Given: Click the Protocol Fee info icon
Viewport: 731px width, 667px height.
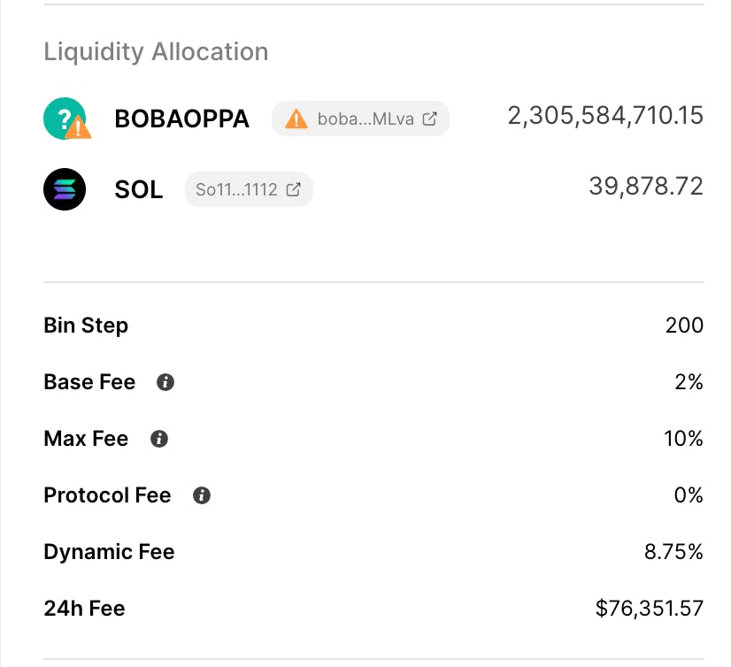Looking at the screenshot, I should click(x=202, y=495).
